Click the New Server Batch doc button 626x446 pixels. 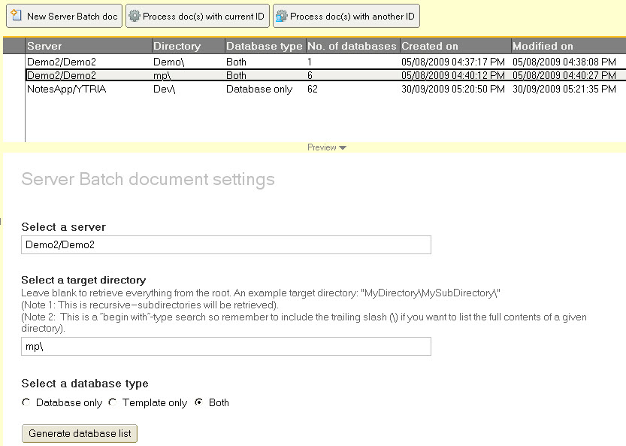point(64,16)
